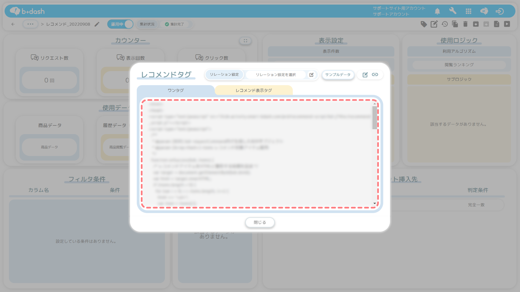Switch to the ワンタグ tab
The height and width of the screenshot is (292, 520).
pos(176,90)
